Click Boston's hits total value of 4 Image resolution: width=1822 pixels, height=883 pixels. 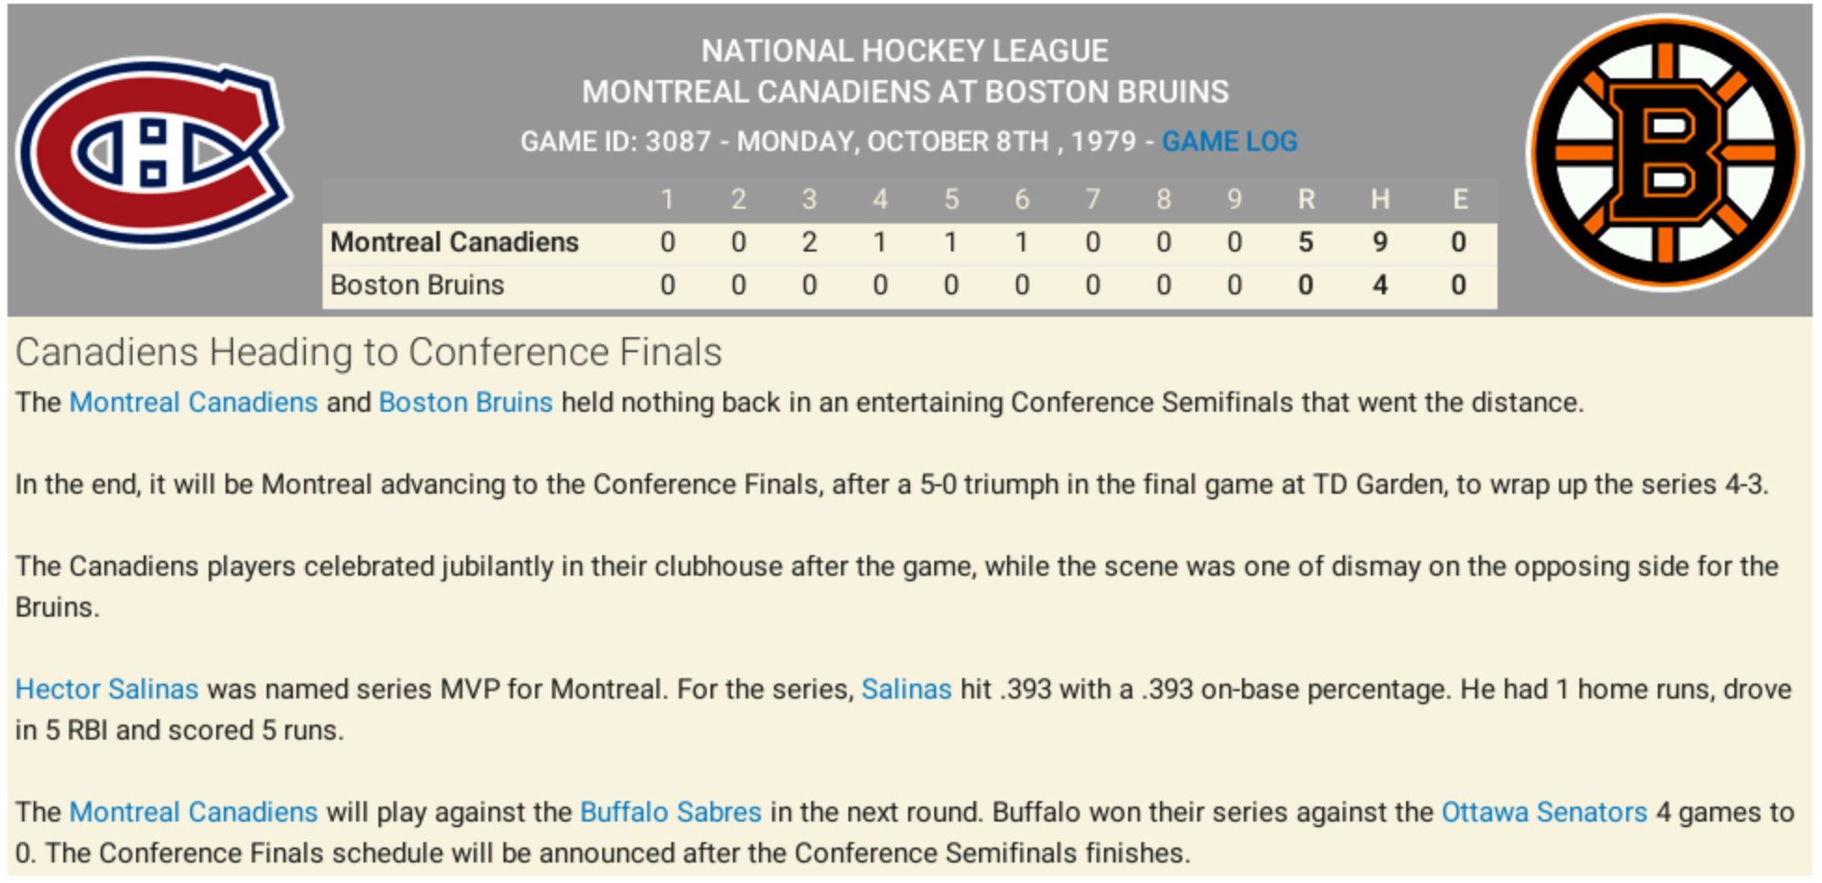1380,285
